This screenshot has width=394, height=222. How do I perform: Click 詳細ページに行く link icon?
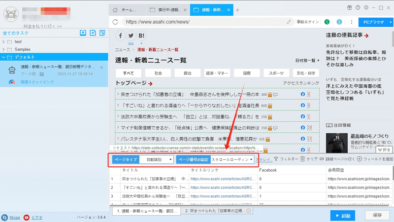pyautogui.click(x=322, y=159)
